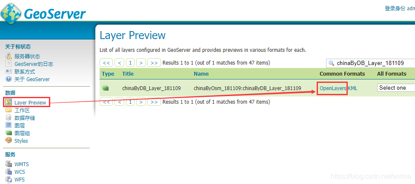Open Layer Preview from the sidebar

[30, 102]
